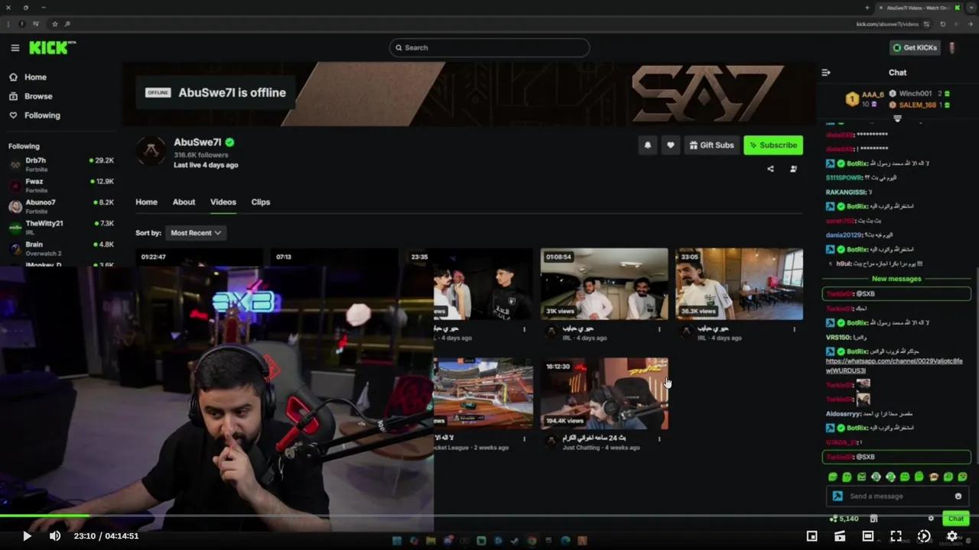Click the video player miniplayer icon
This screenshot has width=979, height=550.
(x=812, y=536)
